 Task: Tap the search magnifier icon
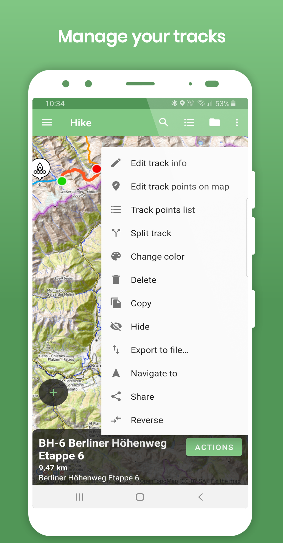click(164, 122)
